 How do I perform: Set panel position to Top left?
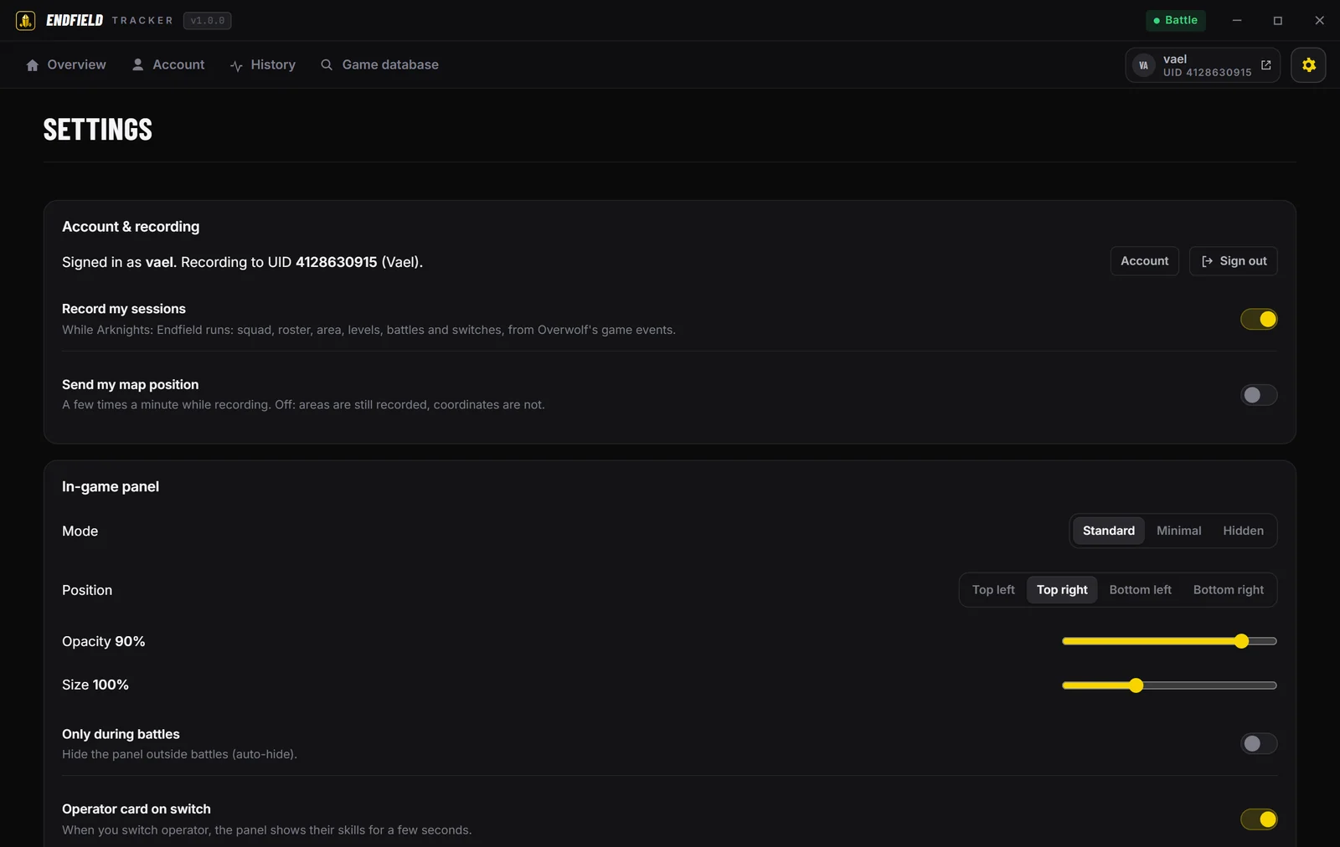pyautogui.click(x=993, y=590)
